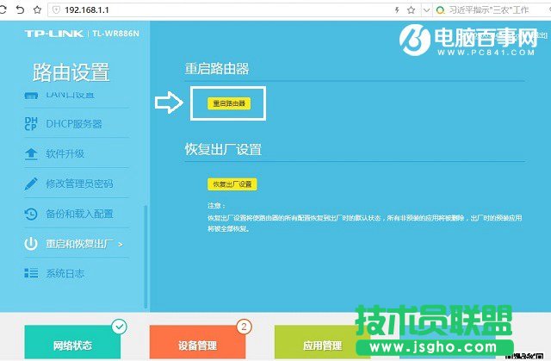
Task: Click the TL-WR886N model text
Action: [x=116, y=34]
